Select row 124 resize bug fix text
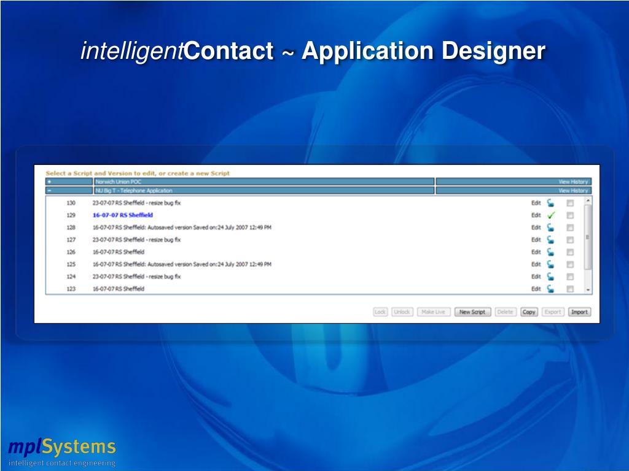Screen dimensions: 629x471 [137, 277]
